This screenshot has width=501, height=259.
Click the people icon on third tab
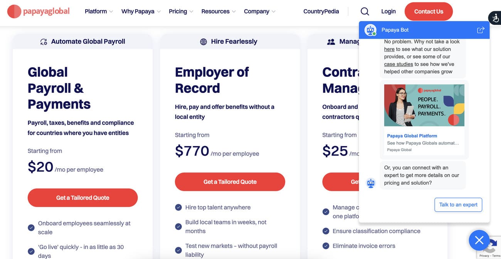[331, 42]
